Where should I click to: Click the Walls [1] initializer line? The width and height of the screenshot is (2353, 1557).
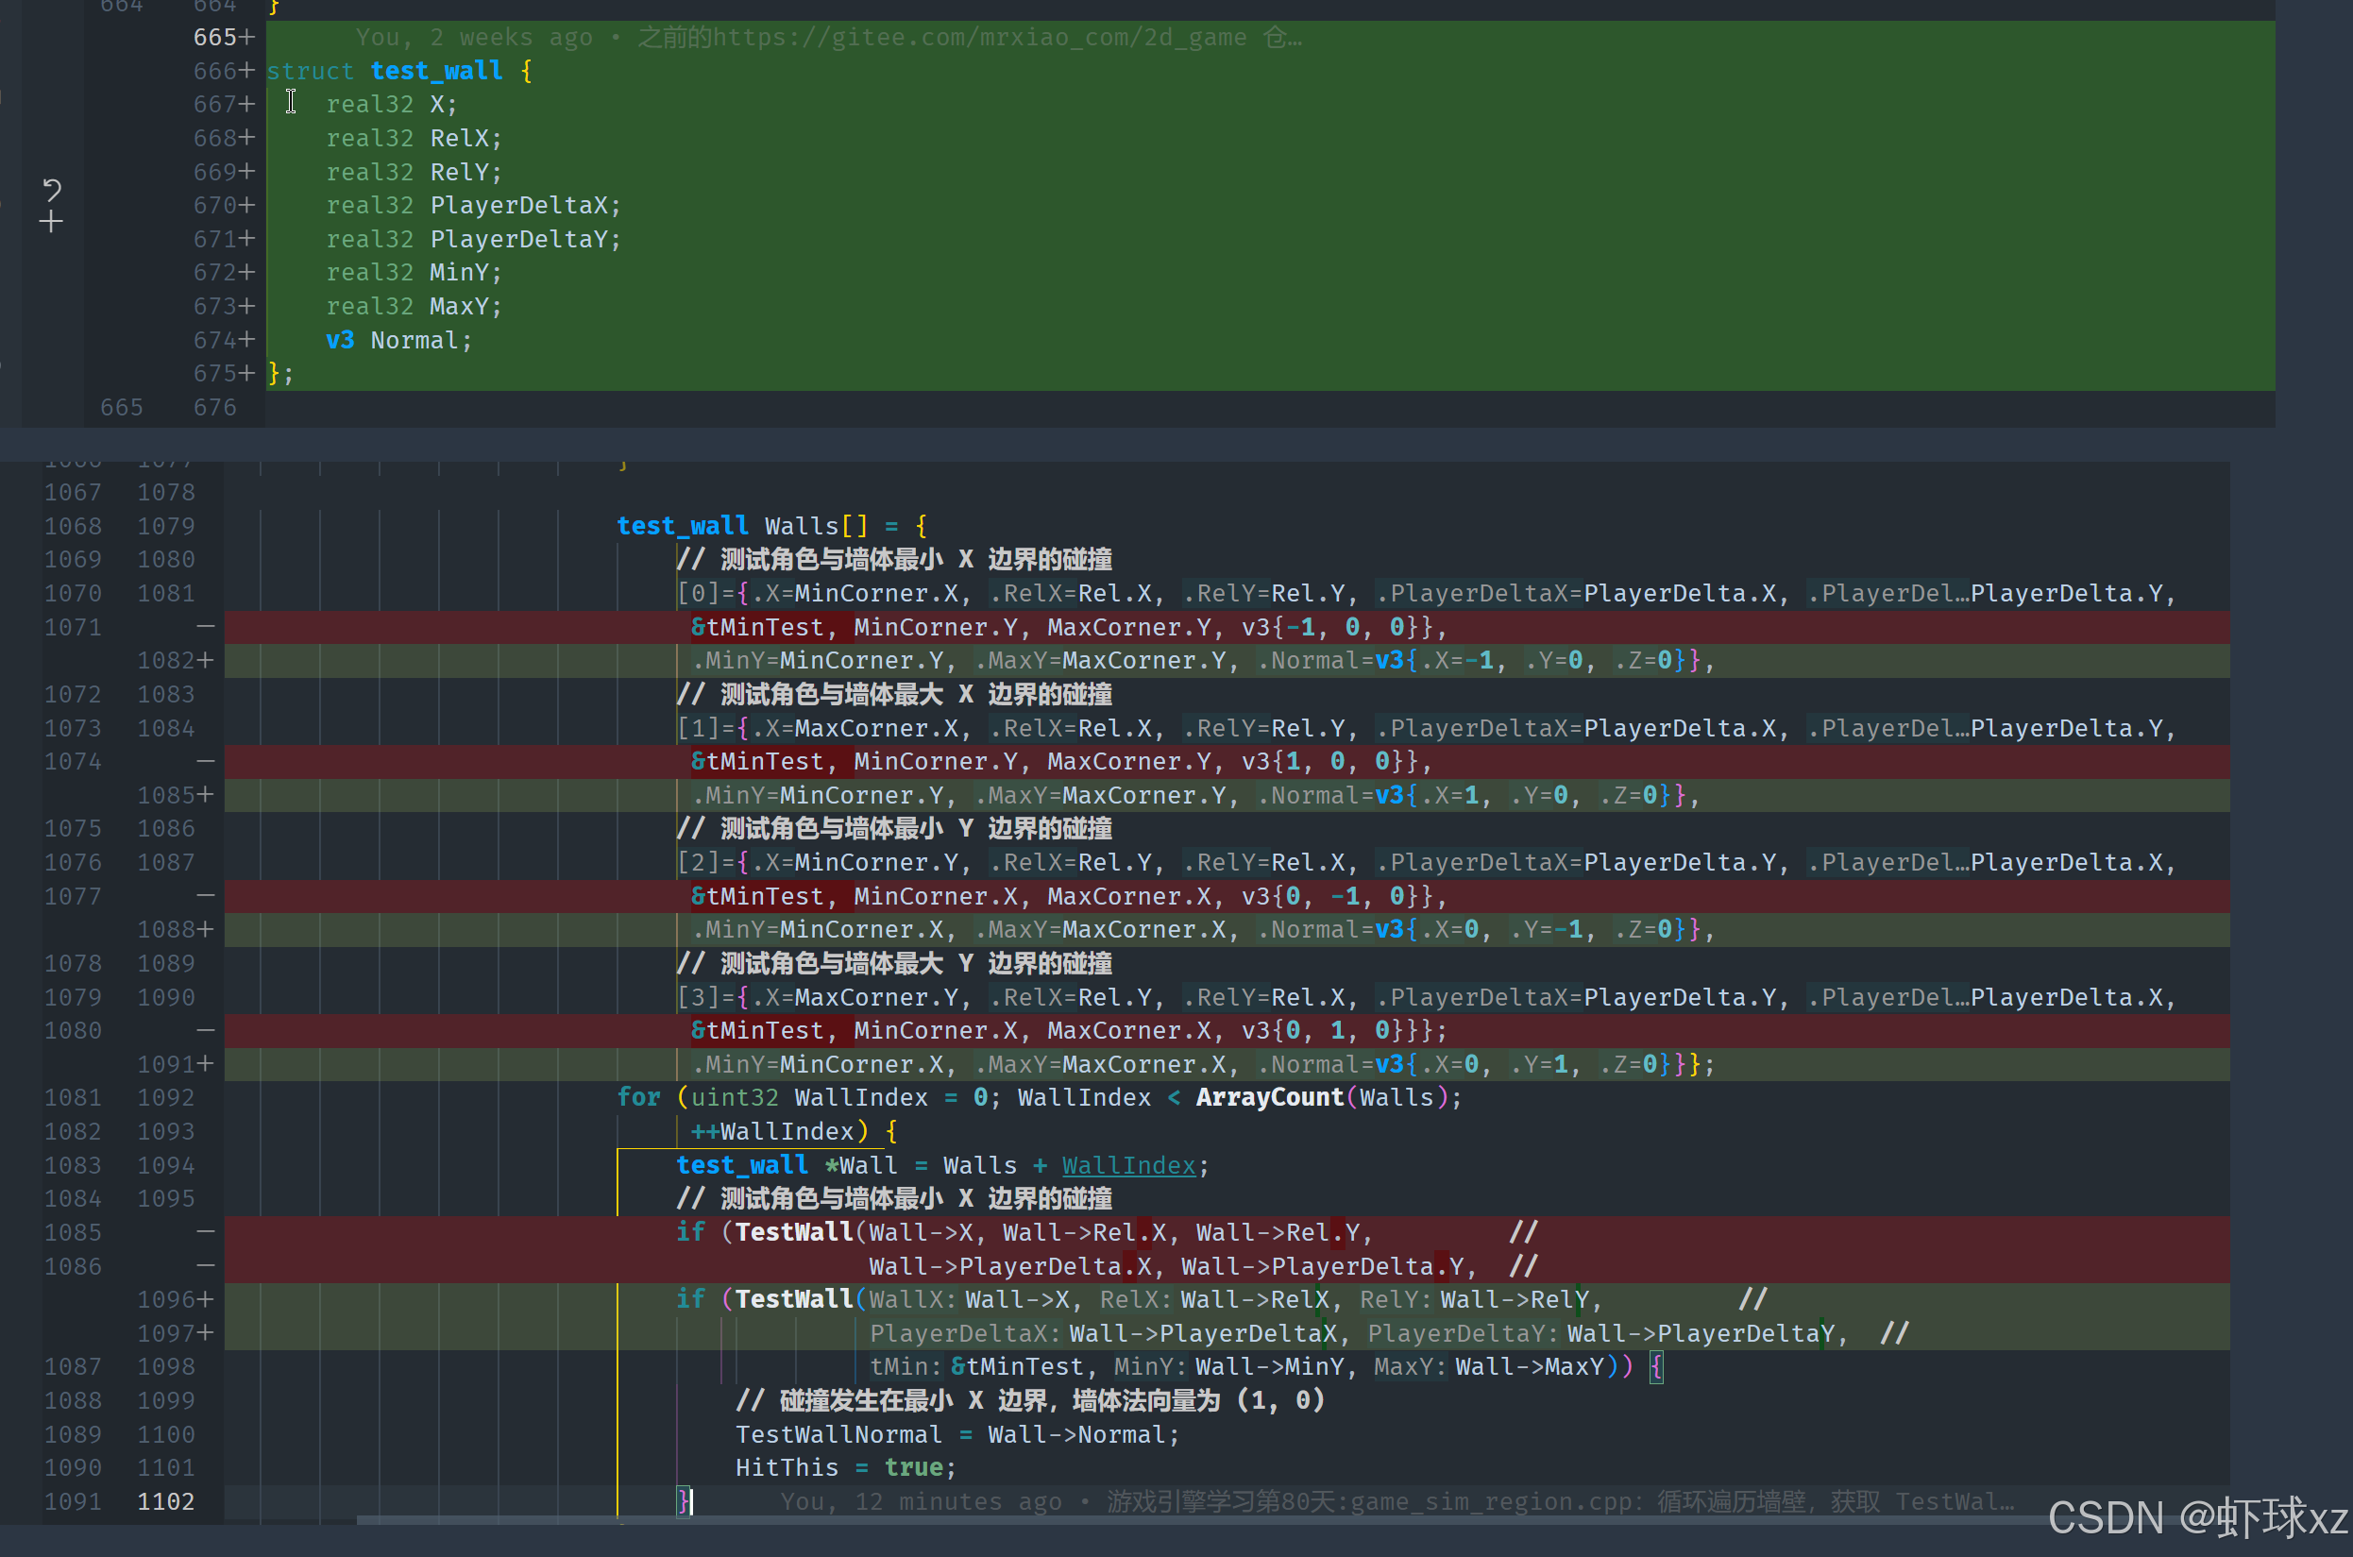point(1426,728)
